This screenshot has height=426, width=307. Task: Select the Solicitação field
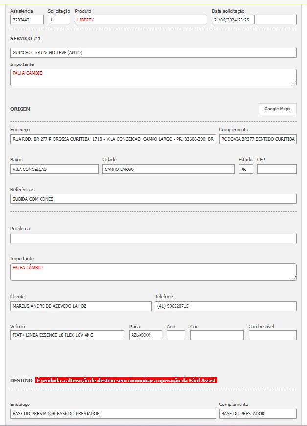click(x=59, y=20)
